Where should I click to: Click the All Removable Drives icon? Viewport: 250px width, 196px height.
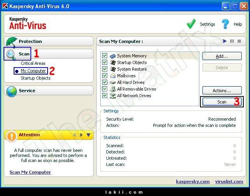point(113,89)
